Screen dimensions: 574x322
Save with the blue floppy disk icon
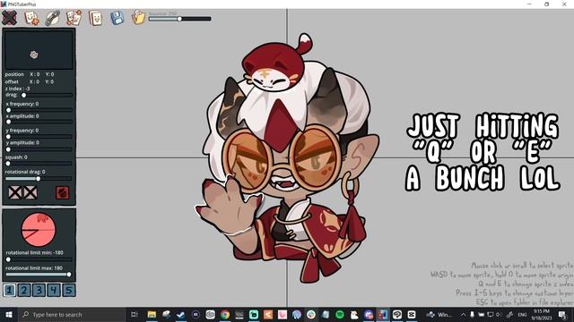click(117, 18)
